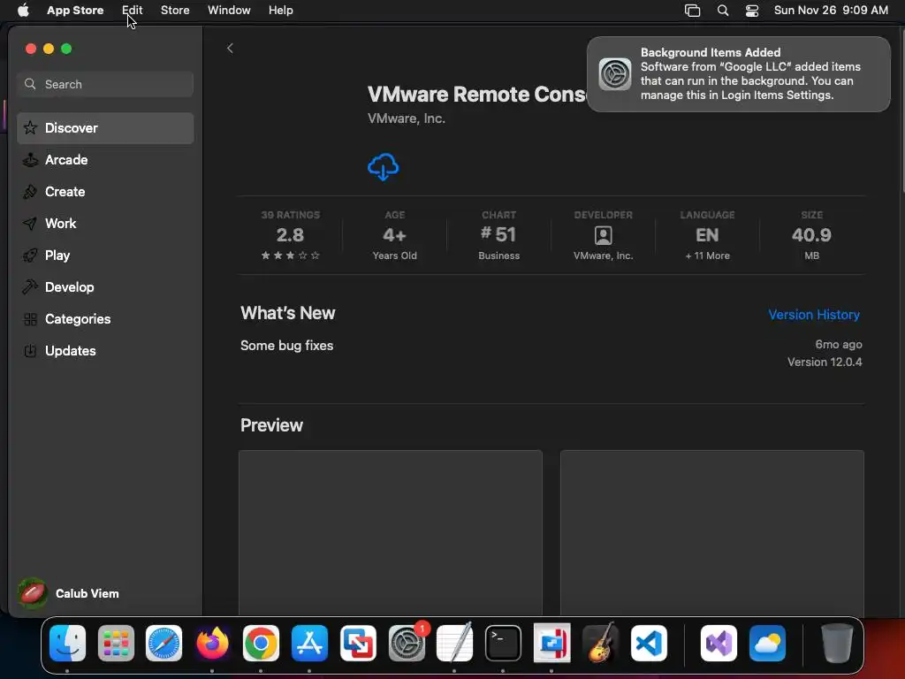Open VMware Fusion from the Dock
The image size is (905, 679).
tap(358, 644)
